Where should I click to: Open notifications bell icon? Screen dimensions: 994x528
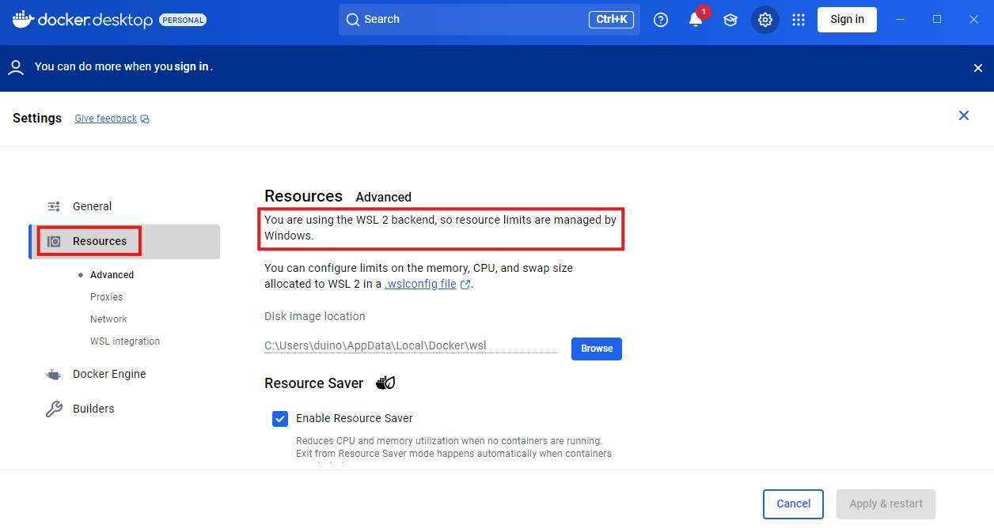[696, 20]
